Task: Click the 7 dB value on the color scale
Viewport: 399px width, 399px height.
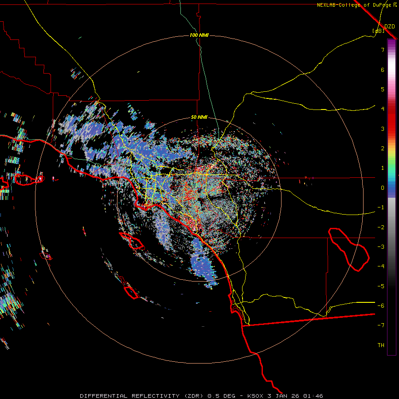Action: pos(383,50)
